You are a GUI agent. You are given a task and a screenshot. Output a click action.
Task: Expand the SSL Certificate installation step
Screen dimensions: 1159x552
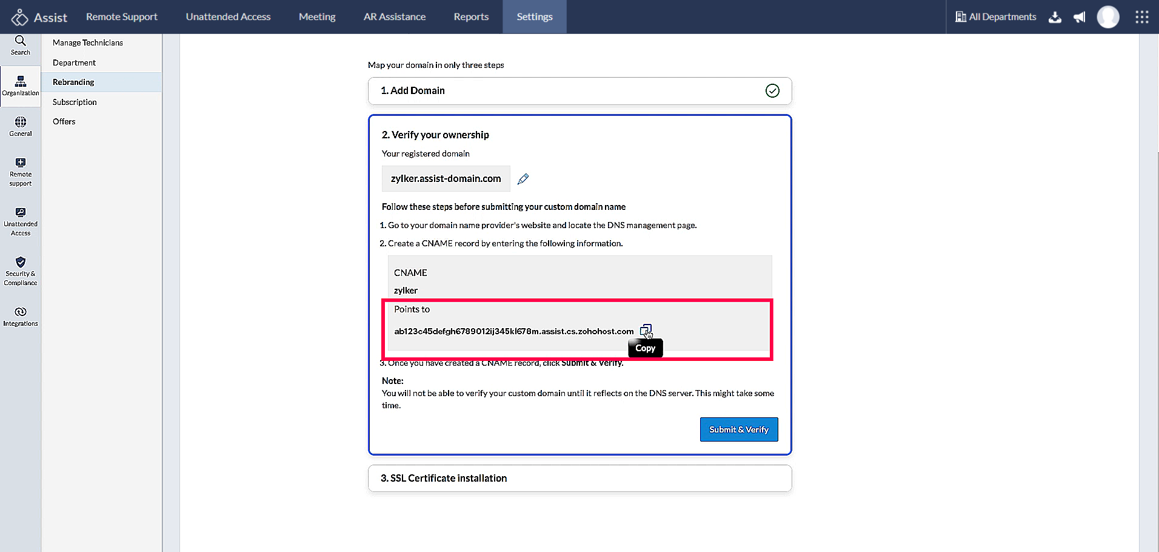[x=579, y=478]
